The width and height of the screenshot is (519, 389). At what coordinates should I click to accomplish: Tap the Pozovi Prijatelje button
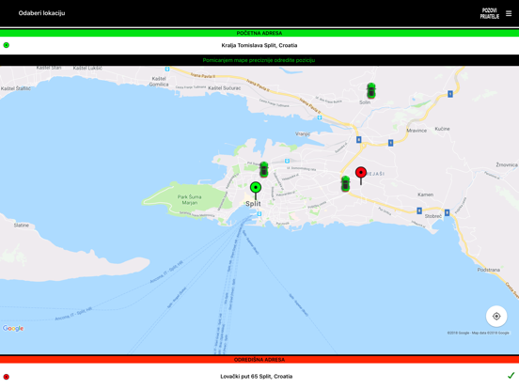tap(490, 13)
